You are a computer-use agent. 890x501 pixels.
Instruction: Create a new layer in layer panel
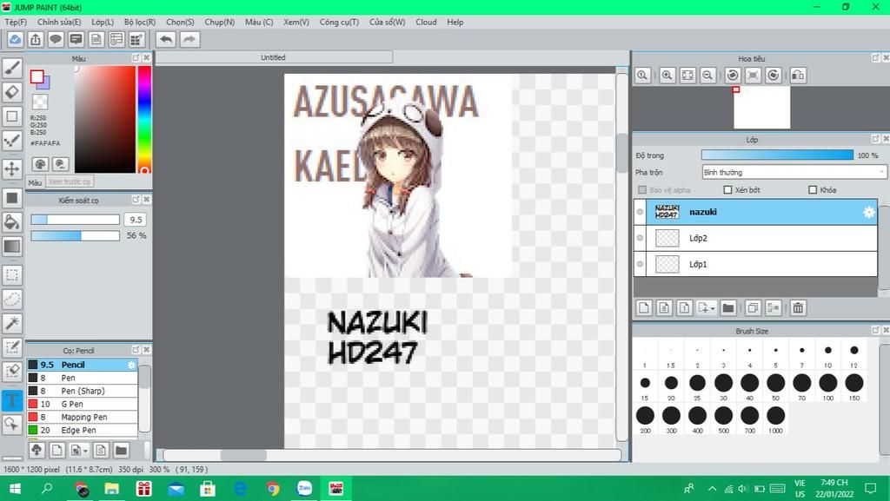pyautogui.click(x=644, y=307)
